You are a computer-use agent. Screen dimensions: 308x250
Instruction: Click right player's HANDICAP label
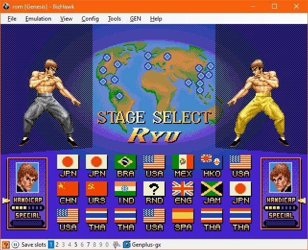coord(281,200)
